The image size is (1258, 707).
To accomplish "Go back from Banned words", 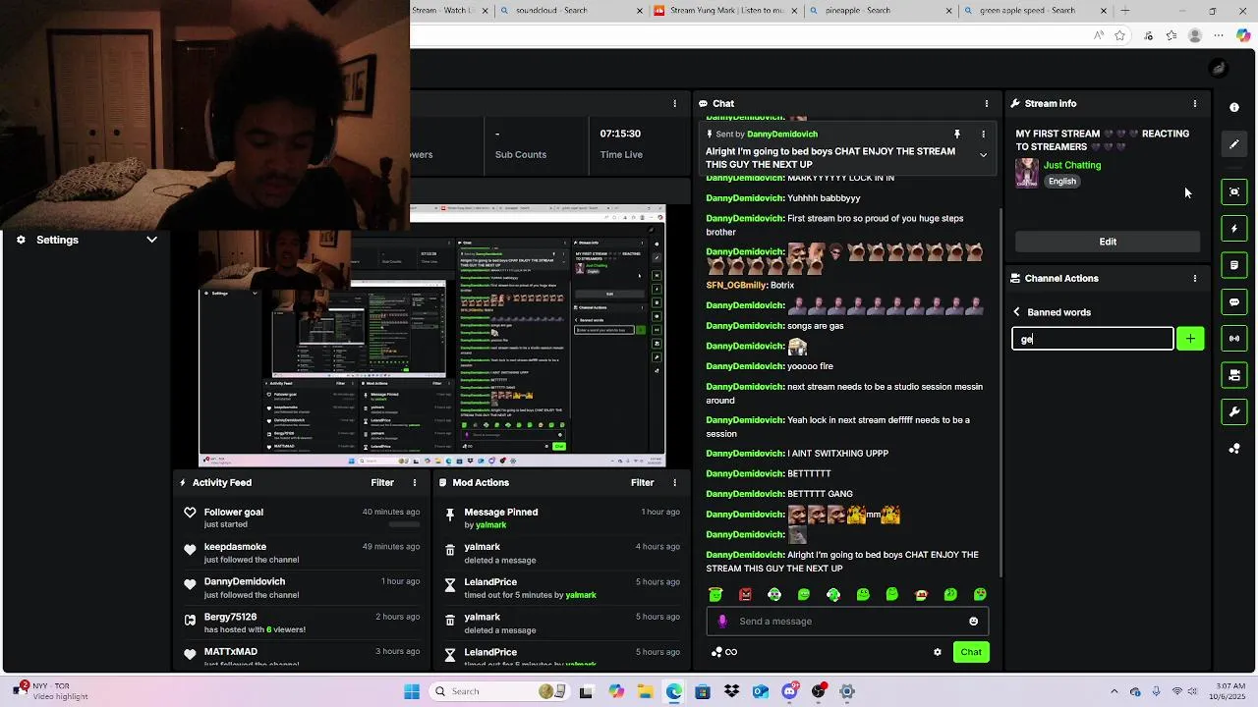I will click(1017, 312).
